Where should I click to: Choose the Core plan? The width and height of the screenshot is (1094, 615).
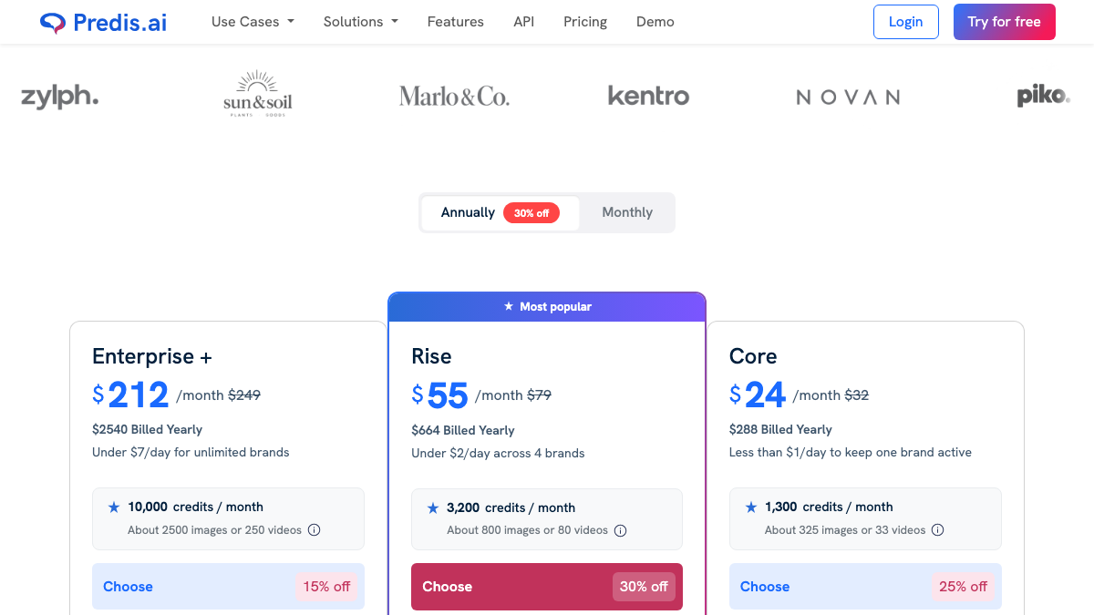pos(865,587)
